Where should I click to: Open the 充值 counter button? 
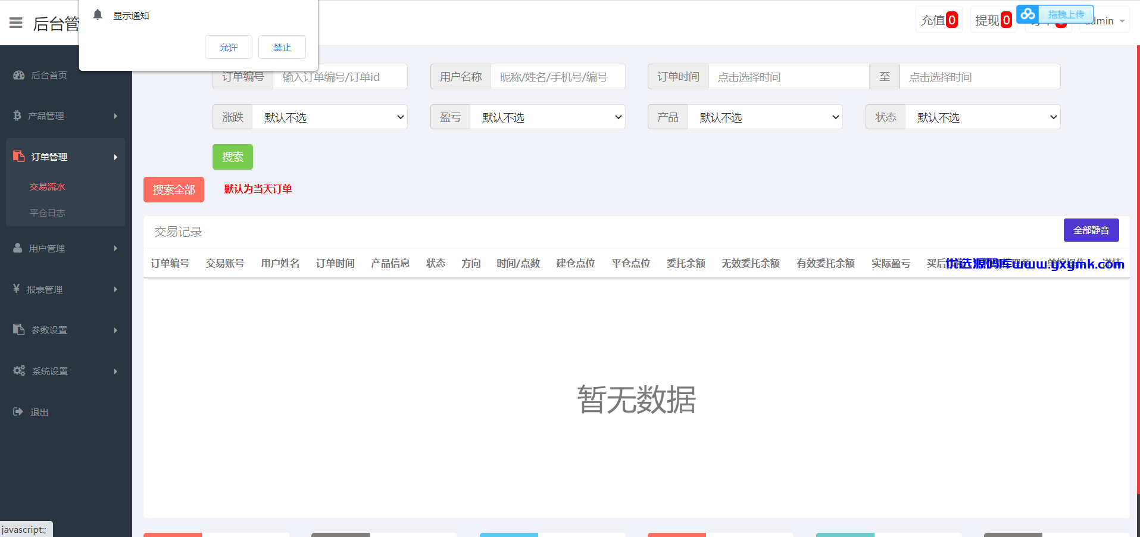point(939,20)
